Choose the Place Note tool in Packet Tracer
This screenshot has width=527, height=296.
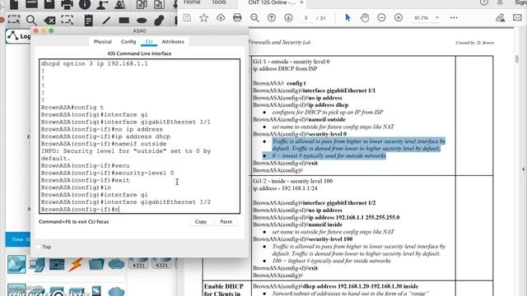[88, 20]
